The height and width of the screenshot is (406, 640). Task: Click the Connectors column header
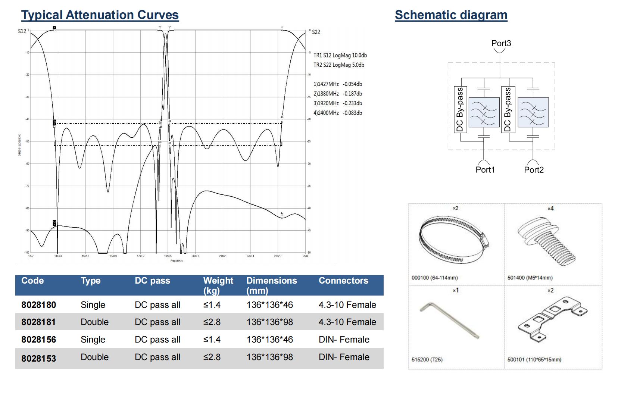(x=343, y=281)
